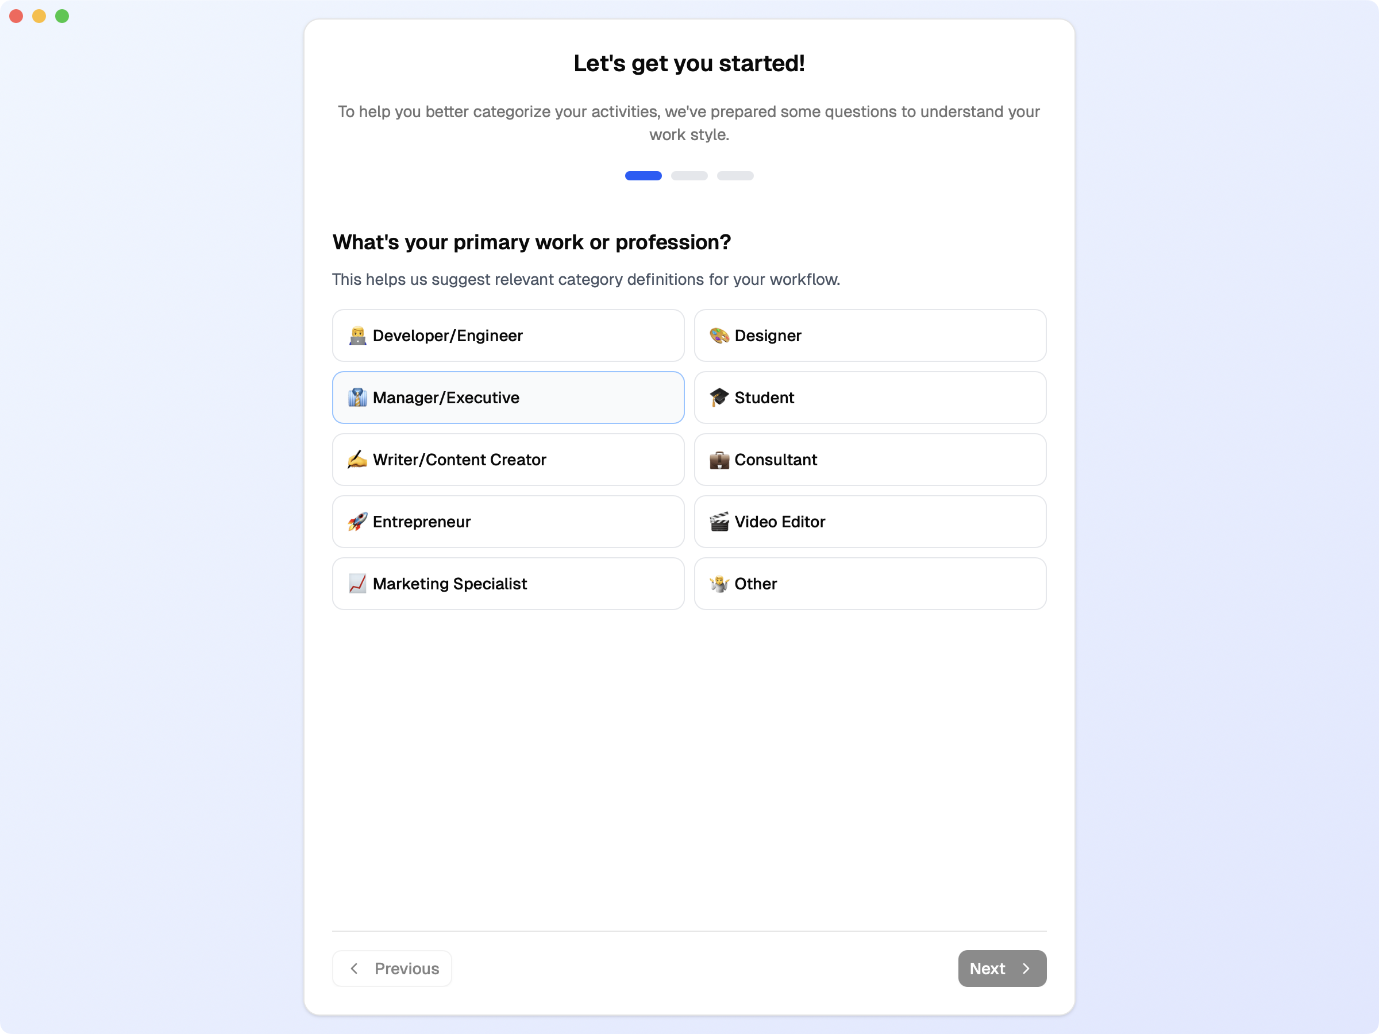Click the active blue progress segment
This screenshot has height=1034, width=1379.
tap(644, 176)
